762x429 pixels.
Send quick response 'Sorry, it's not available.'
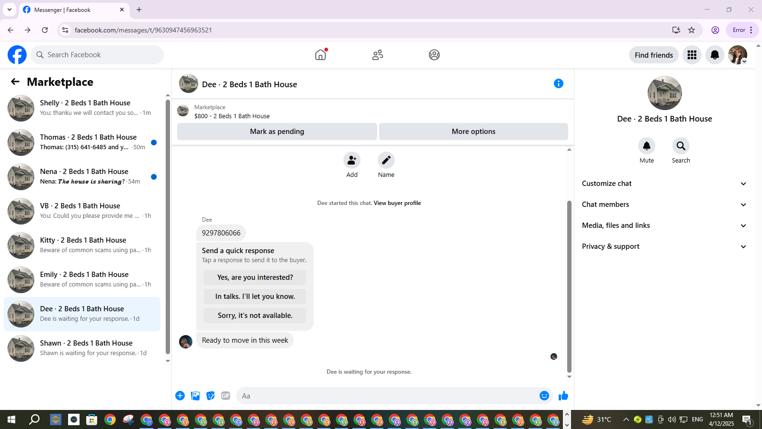[255, 316]
